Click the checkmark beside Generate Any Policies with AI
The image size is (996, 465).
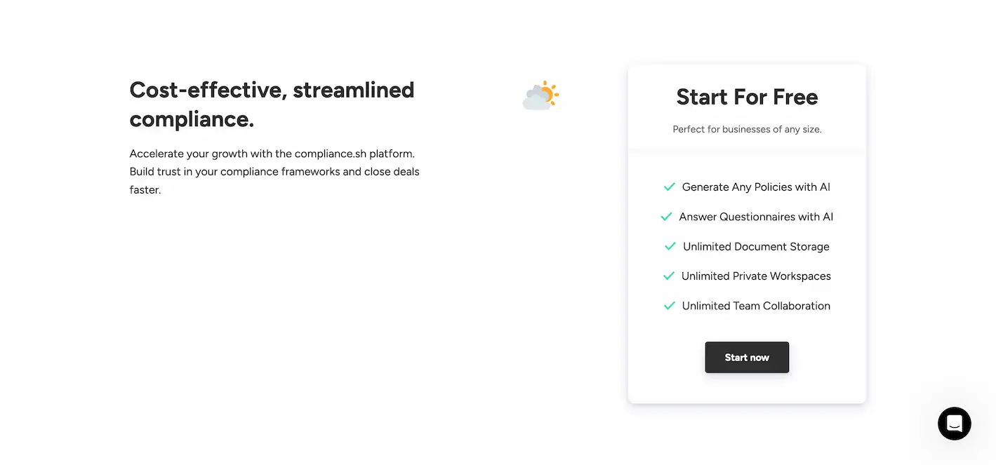click(x=666, y=187)
